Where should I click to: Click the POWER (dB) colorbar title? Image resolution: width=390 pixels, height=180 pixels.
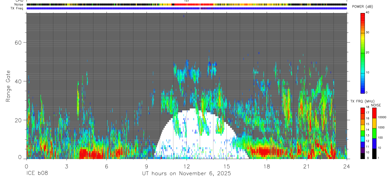(363, 7)
